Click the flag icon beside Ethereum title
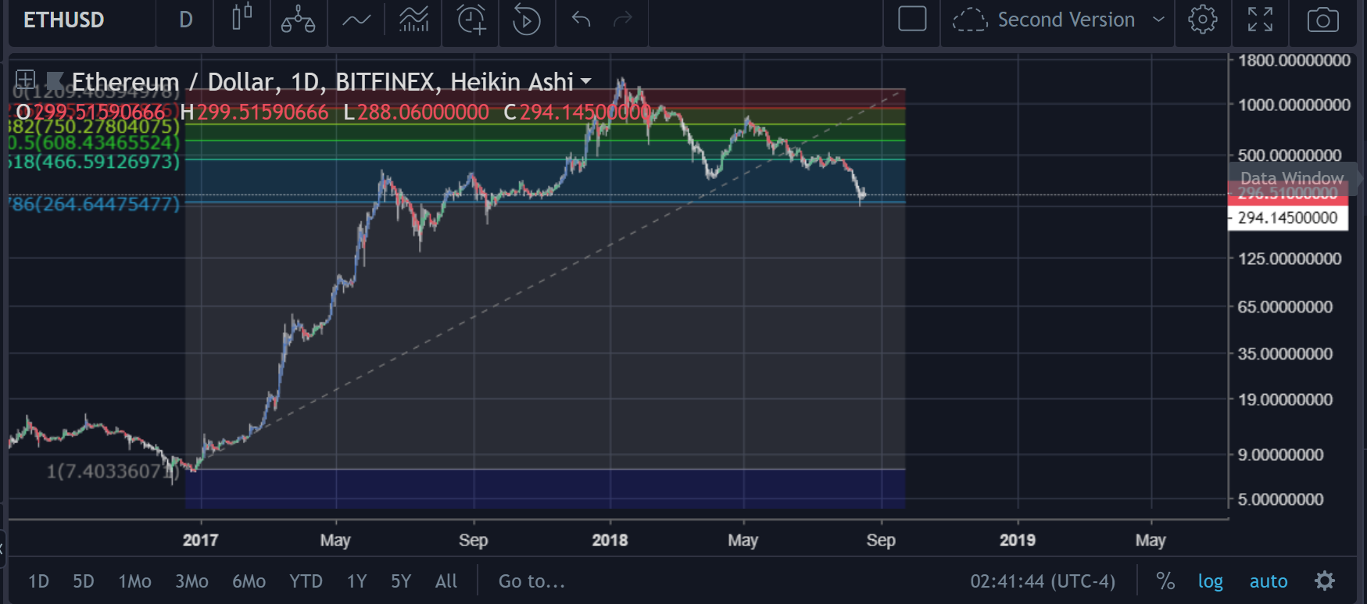Image resolution: width=1367 pixels, height=604 pixels. click(54, 80)
